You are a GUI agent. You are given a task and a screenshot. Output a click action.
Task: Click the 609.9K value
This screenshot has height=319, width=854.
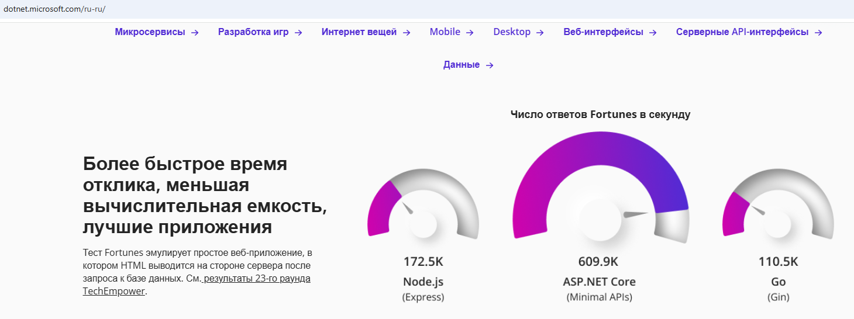599,262
